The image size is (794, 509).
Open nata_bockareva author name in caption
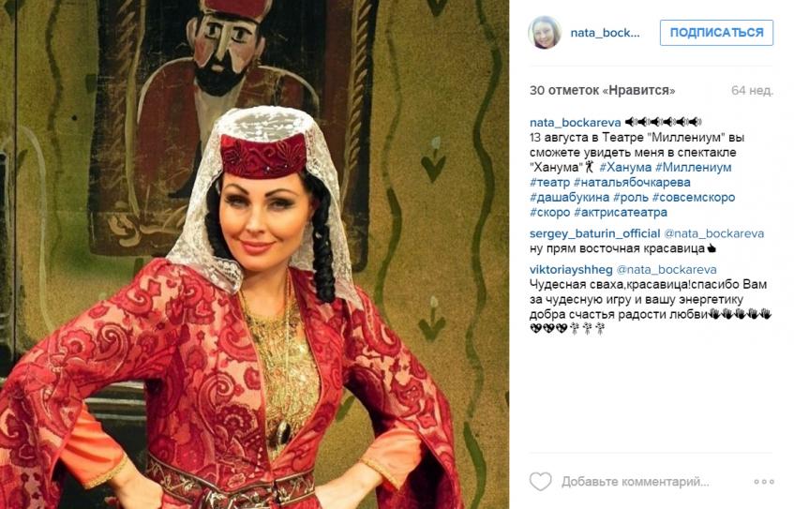coord(576,123)
